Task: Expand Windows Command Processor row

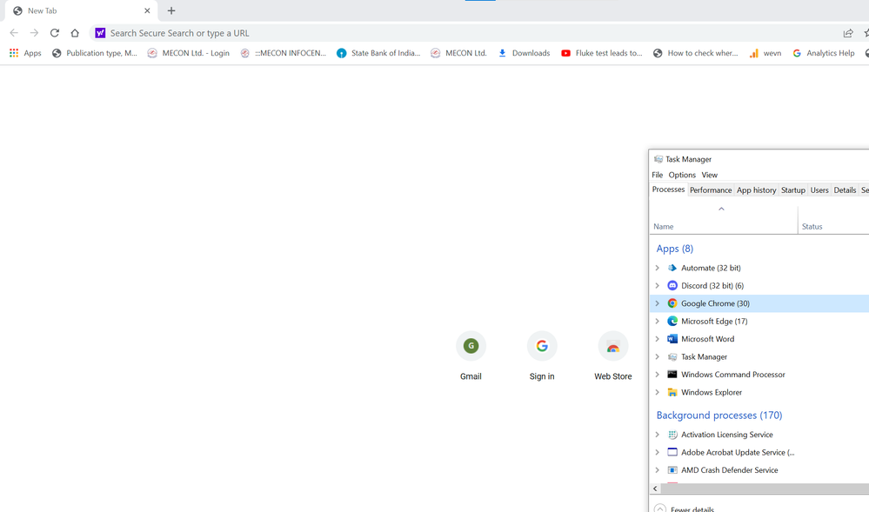Action: 658,375
